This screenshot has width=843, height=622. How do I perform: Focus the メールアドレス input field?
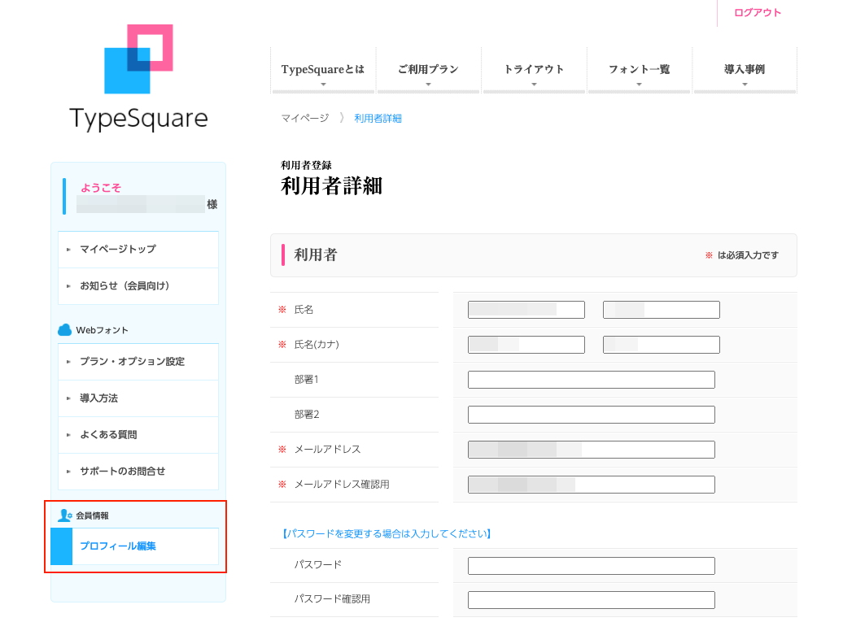point(592,450)
